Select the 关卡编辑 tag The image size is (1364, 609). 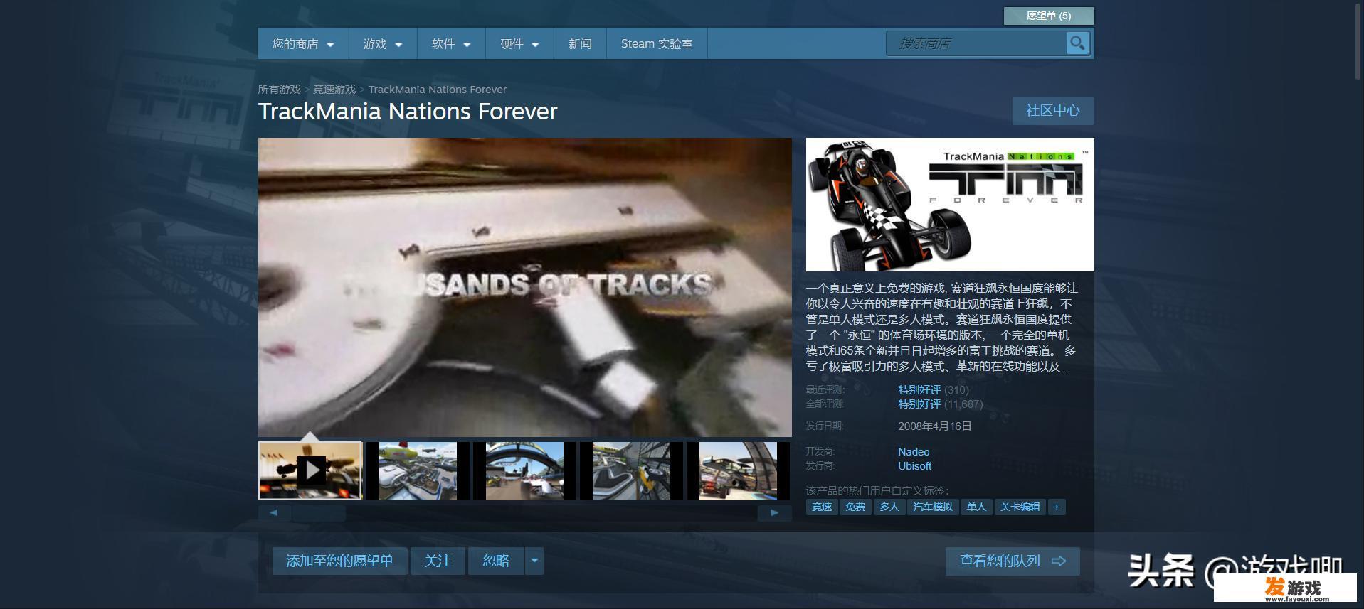[x=1020, y=507]
